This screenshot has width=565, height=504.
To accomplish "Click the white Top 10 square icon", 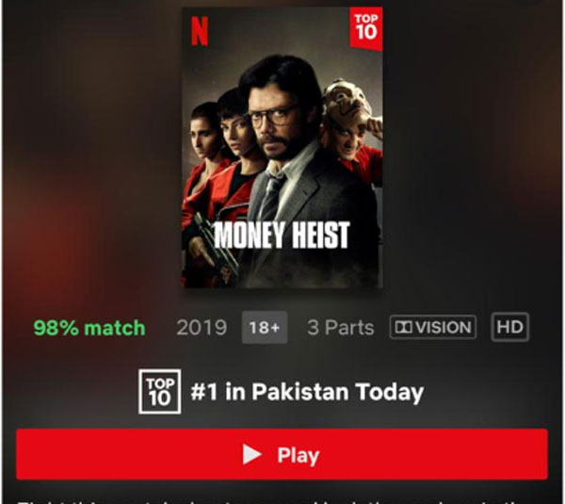I will 160,392.
